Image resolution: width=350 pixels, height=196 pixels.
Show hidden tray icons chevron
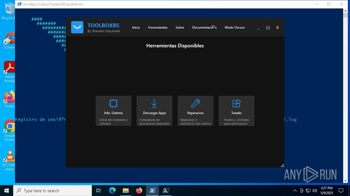tap(295, 191)
